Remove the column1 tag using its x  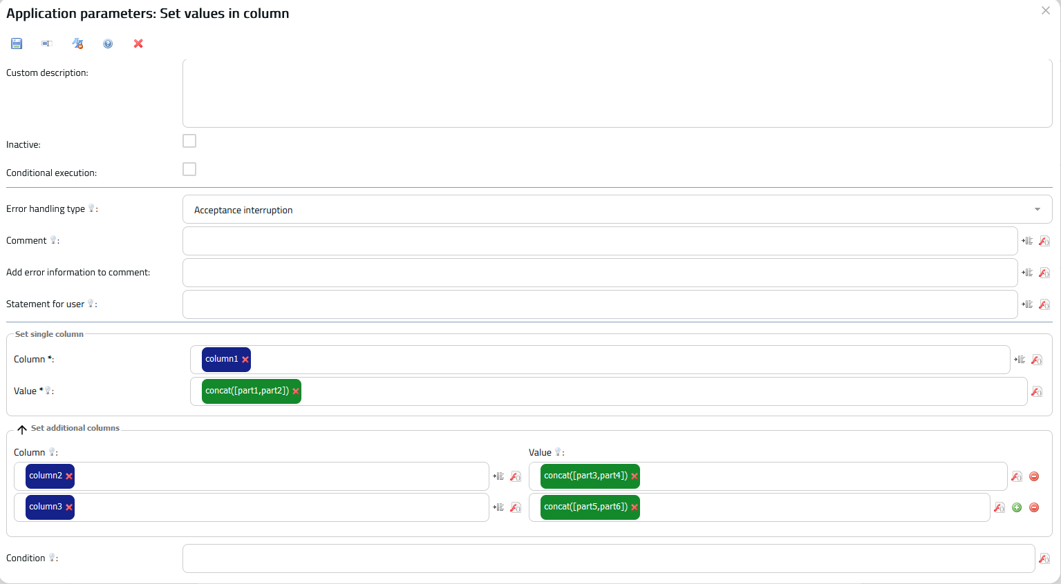pyautogui.click(x=245, y=360)
